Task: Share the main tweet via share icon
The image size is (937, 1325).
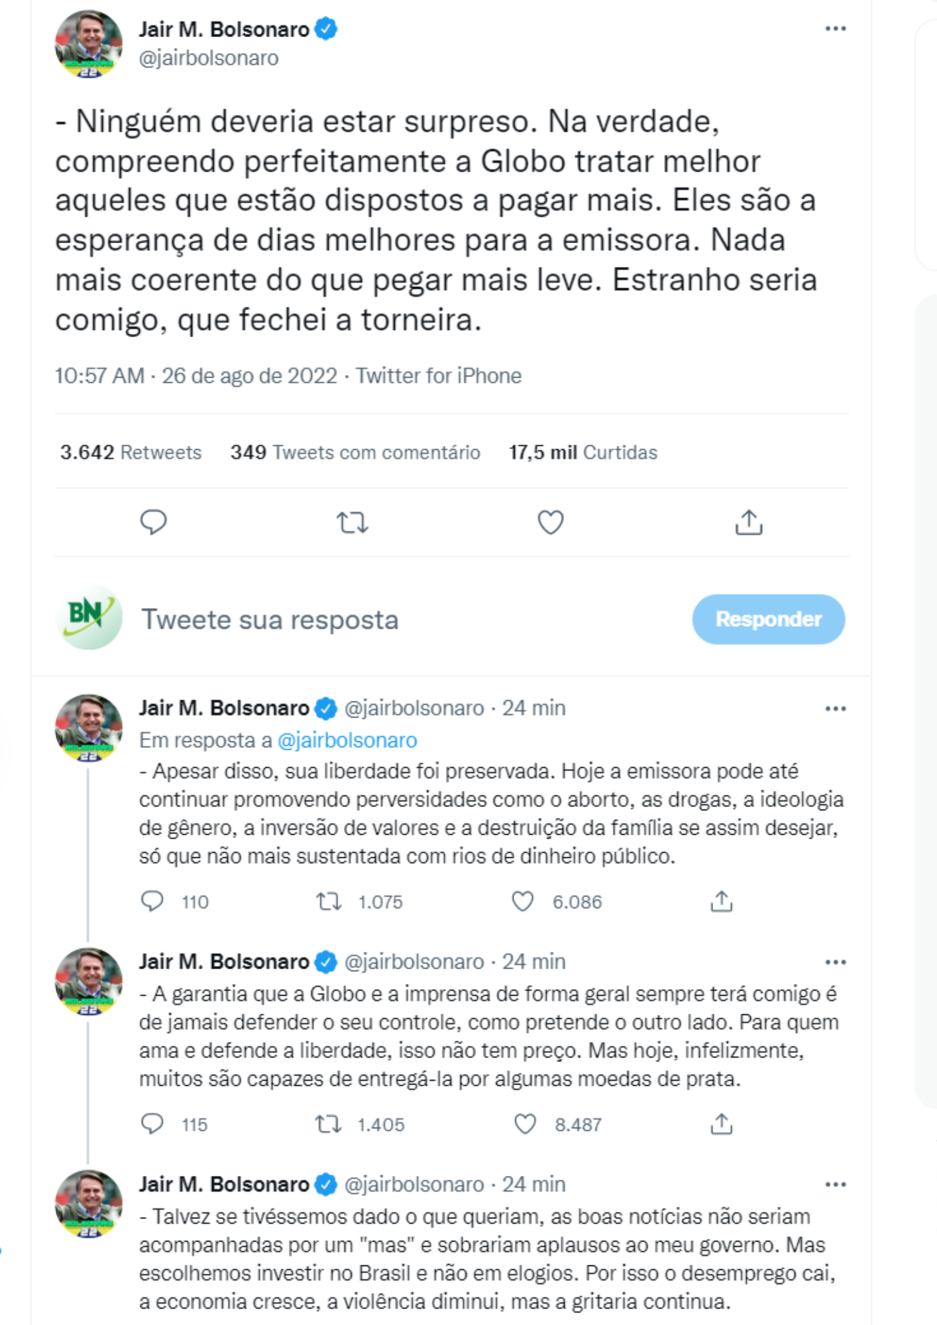Action: 749,522
